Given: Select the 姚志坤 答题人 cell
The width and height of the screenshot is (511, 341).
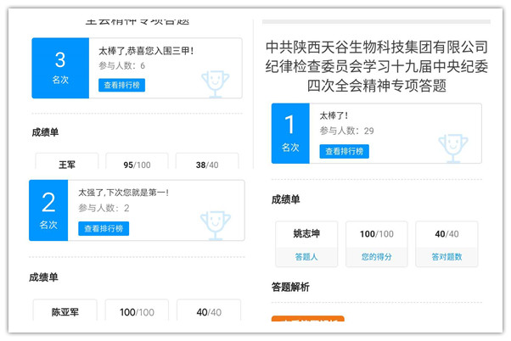Looking at the screenshot, I should [x=306, y=243].
